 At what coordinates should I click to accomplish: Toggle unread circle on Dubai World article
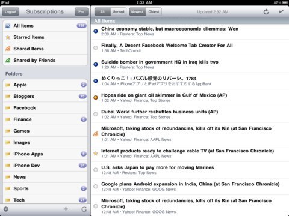click(x=96, y=114)
